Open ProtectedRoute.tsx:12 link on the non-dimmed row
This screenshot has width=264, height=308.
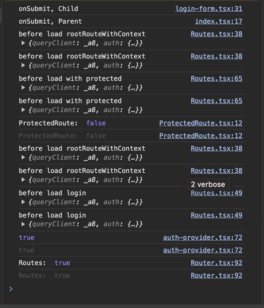pos(200,123)
